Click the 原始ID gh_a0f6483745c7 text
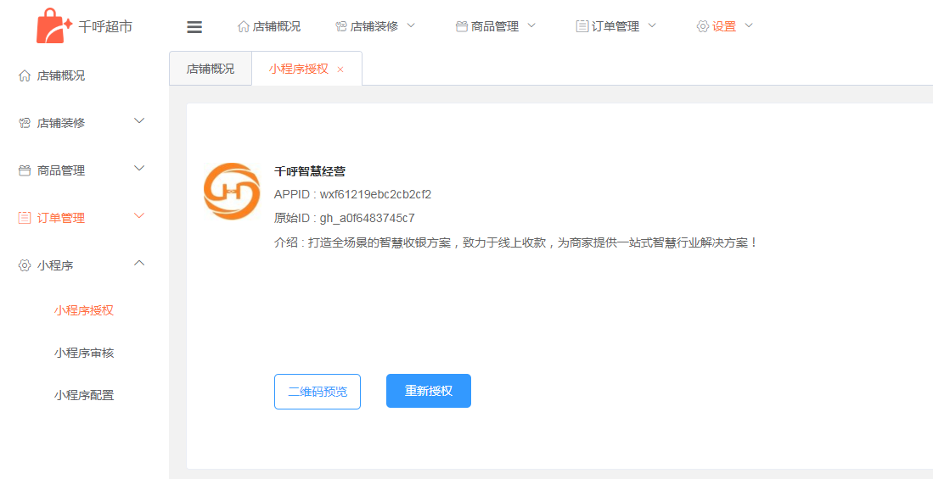The image size is (933, 479). (x=345, y=218)
